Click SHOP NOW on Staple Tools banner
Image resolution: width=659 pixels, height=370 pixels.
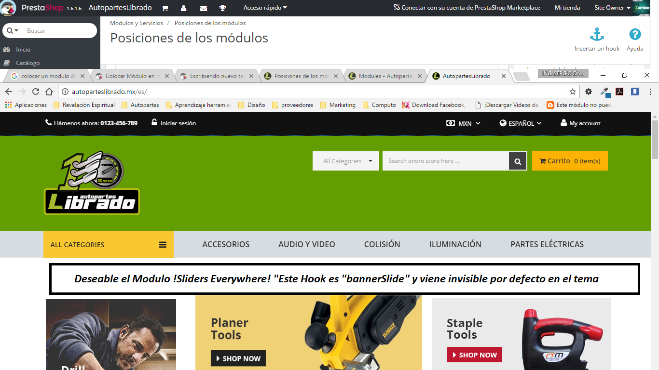point(475,355)
